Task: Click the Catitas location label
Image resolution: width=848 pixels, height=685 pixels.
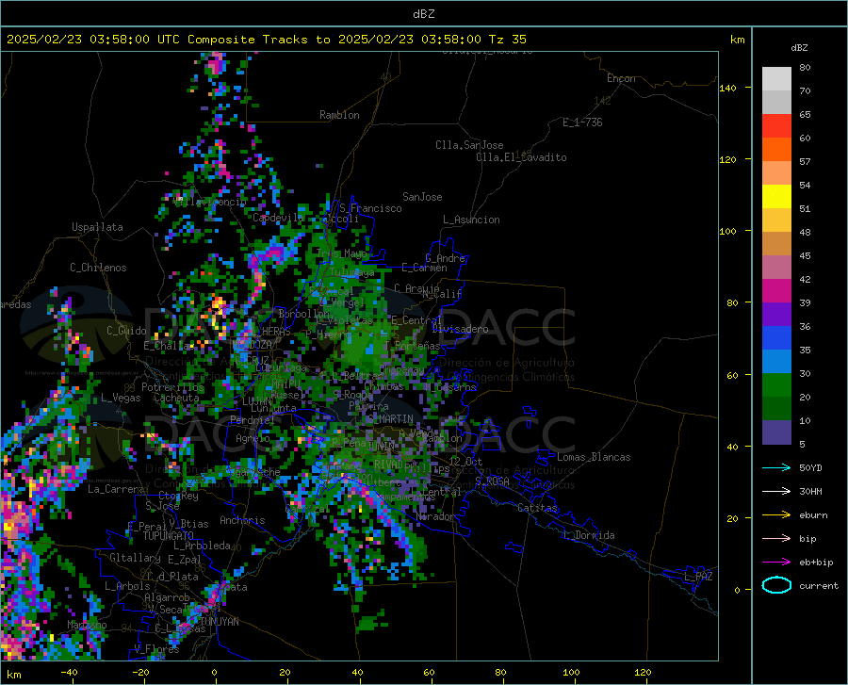Action: click(537, 508)
